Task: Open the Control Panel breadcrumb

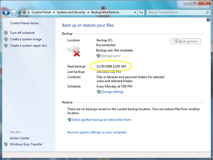Action: click(41, 12)
